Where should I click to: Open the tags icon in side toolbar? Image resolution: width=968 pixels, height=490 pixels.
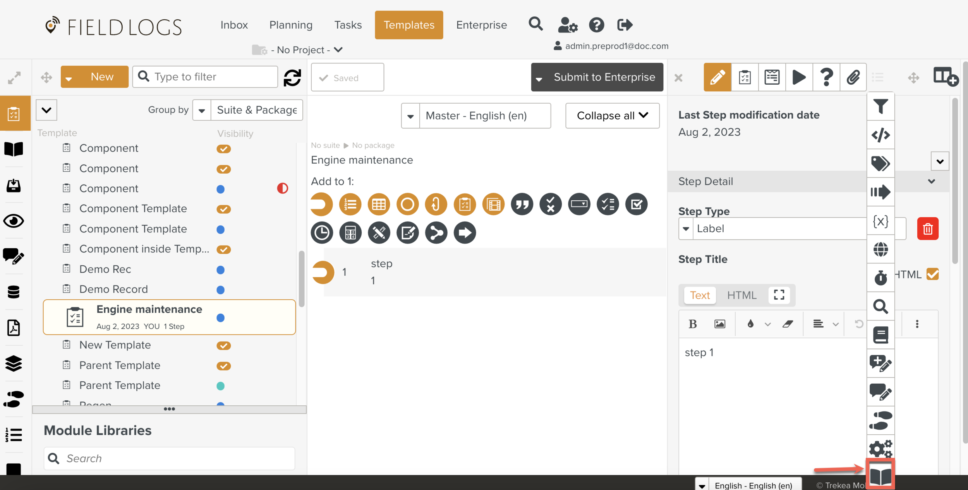[x=880, y=163]
